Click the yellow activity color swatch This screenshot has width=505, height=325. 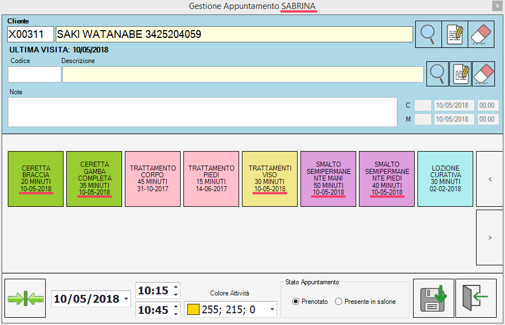coord(193,309)
